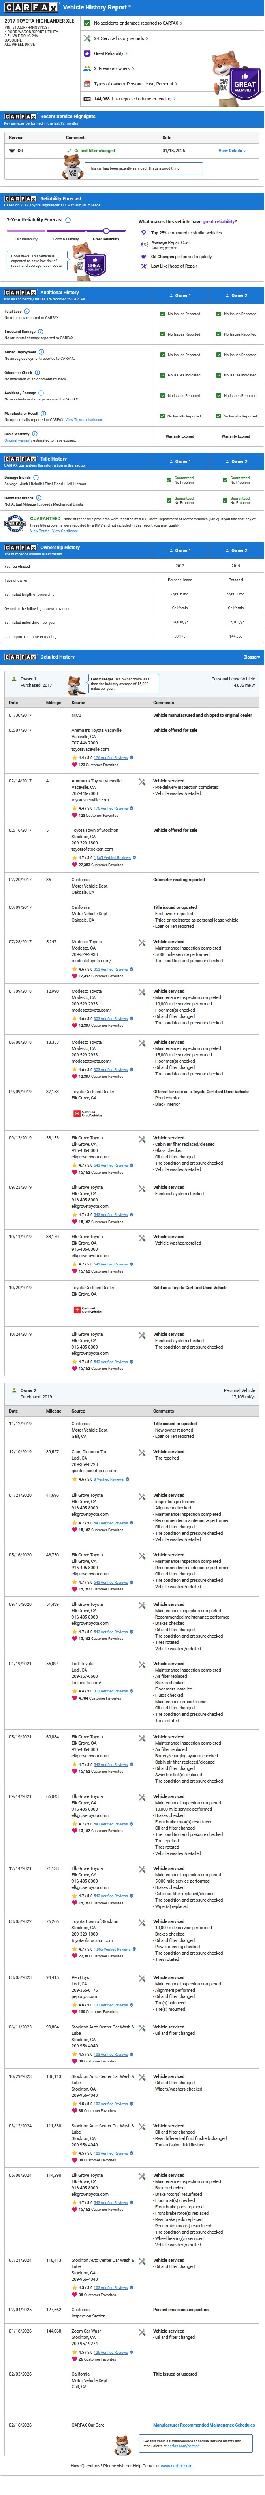Select Owner 1 header in Additional History

180,295
